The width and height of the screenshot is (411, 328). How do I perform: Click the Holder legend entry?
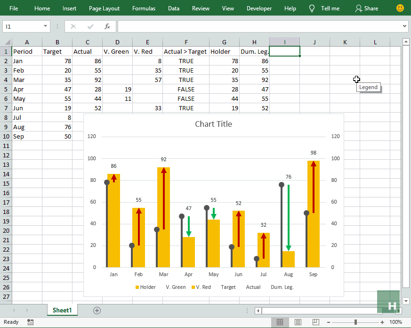pyautogui.click(x=145, y=287)
